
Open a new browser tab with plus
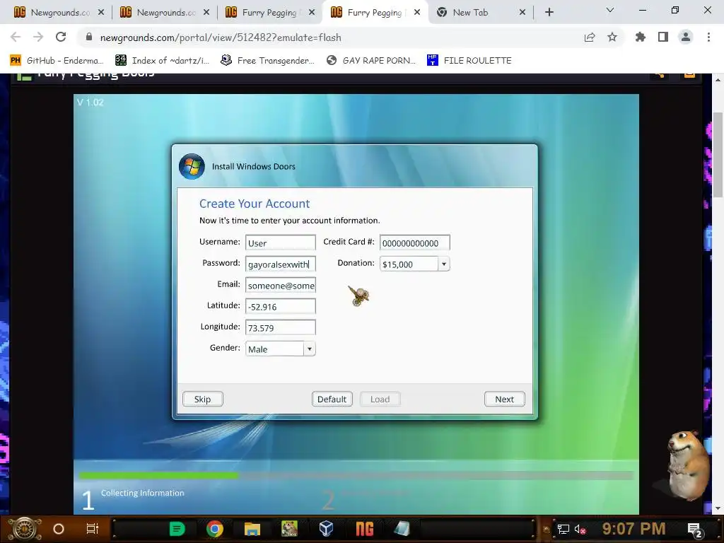[549, 13]
